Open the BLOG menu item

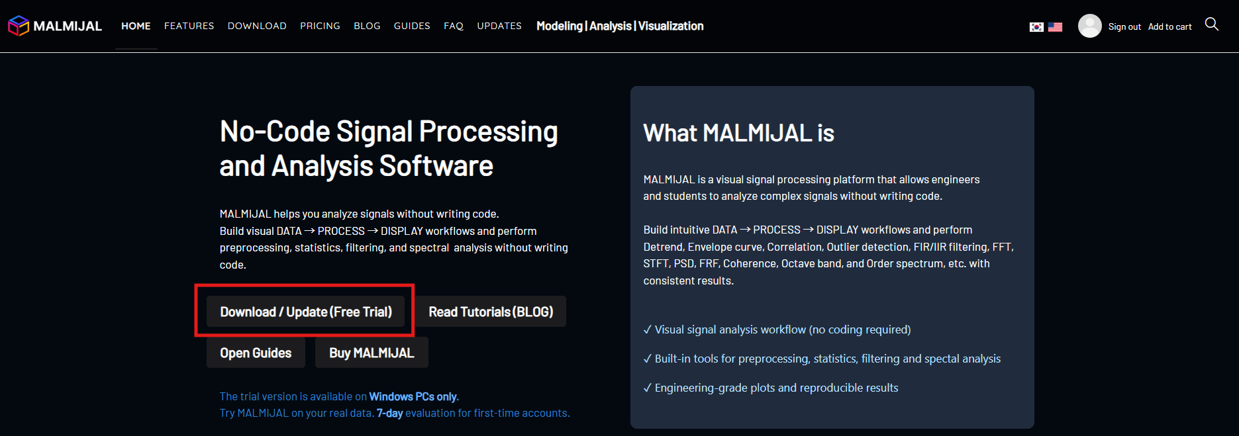click(367, 26)
